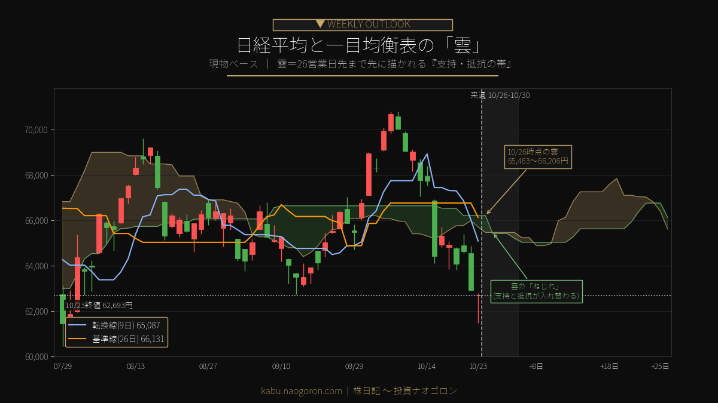Click the +8日 future date label
718x403 pixels.
coord(536,367)
